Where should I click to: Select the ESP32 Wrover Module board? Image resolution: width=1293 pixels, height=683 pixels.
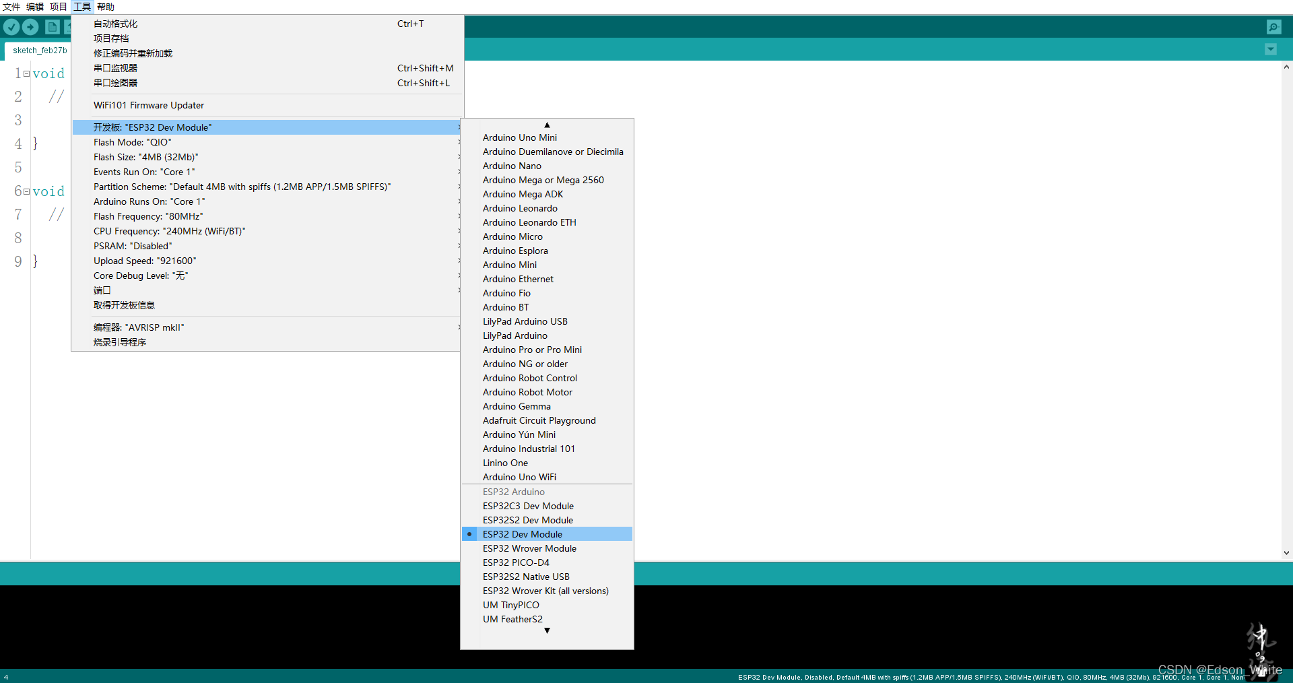point(547,548)
